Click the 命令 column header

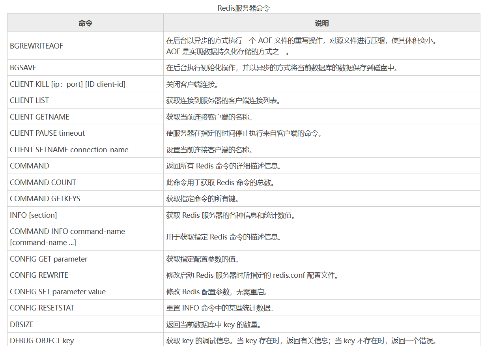click(x=85, y=23)
